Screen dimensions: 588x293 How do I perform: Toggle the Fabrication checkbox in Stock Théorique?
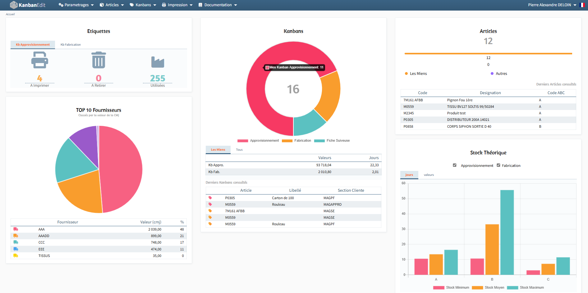tap(498, 165)
